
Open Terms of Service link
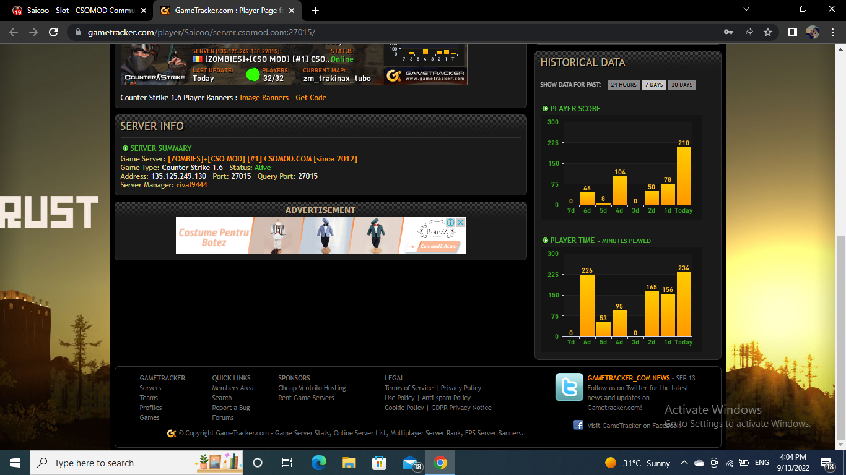tap(409, 388)
